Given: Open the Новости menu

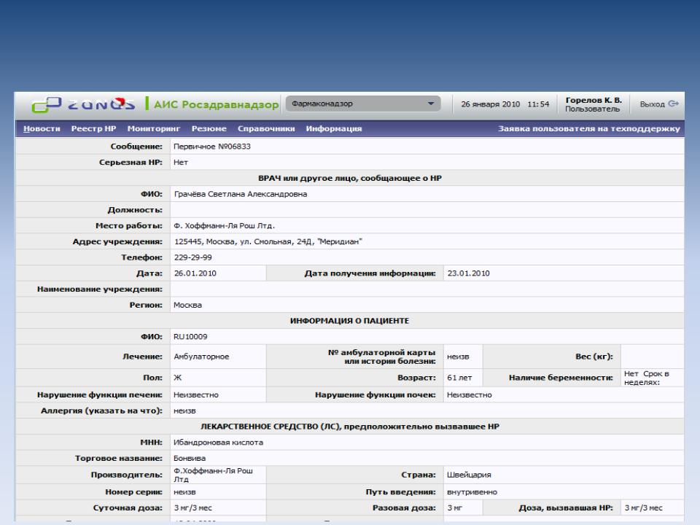Looking at the screenshot, I should pos(42,129).
